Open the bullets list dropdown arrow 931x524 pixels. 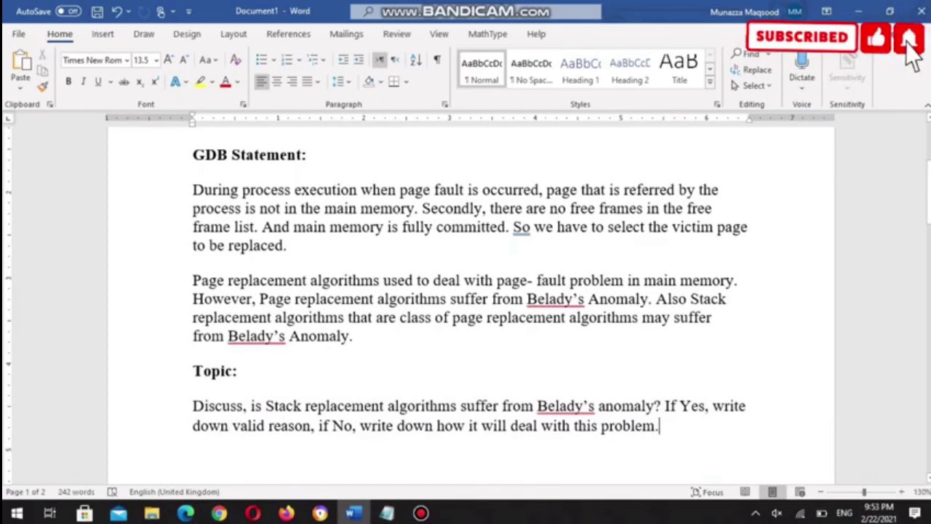273,60
